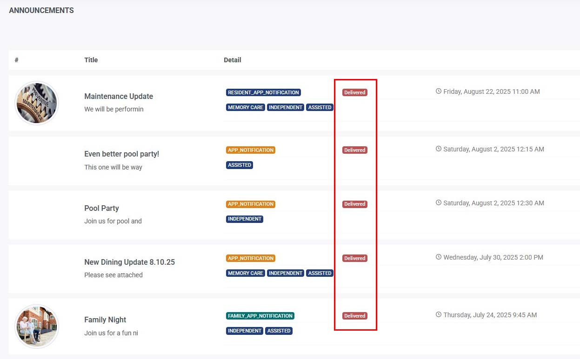This screenshot has height=359, width=580.
Task: Click the text "This one will be way"
Action: coord(113,167)
